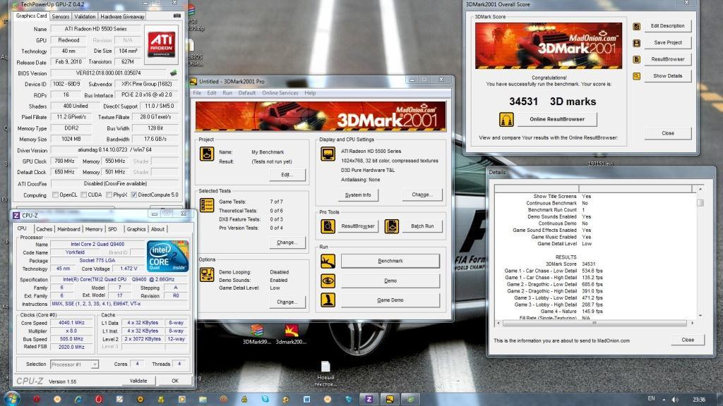Toggle the CUDA checkbox in GPU-Z
The width and height of the screenshot is (723, 406).
(x=83, y=195)
